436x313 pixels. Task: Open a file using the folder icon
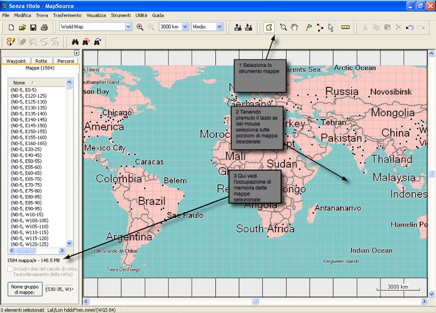(x=22, y=27)
